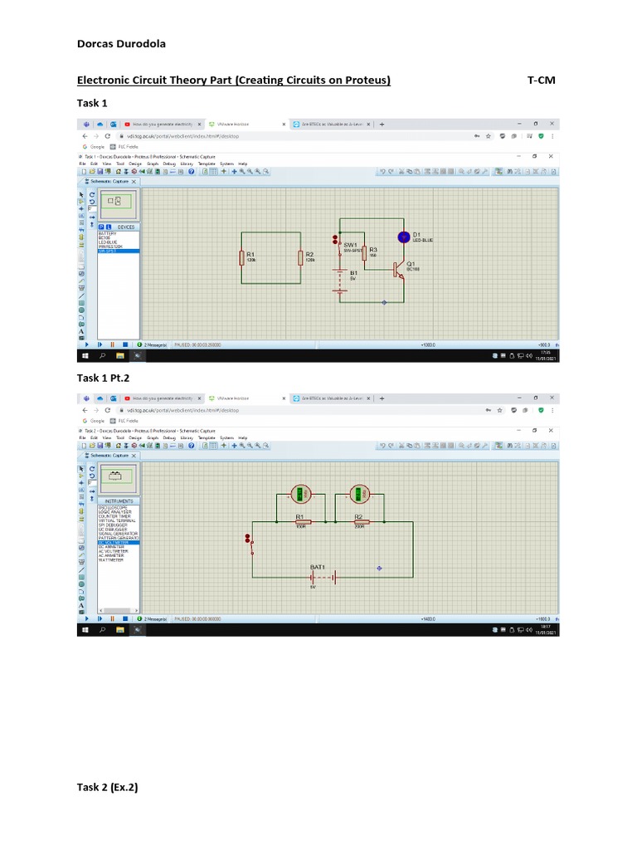
Task: Click browser reload button in Task 1 screenshot
Action: pos(107,136)
